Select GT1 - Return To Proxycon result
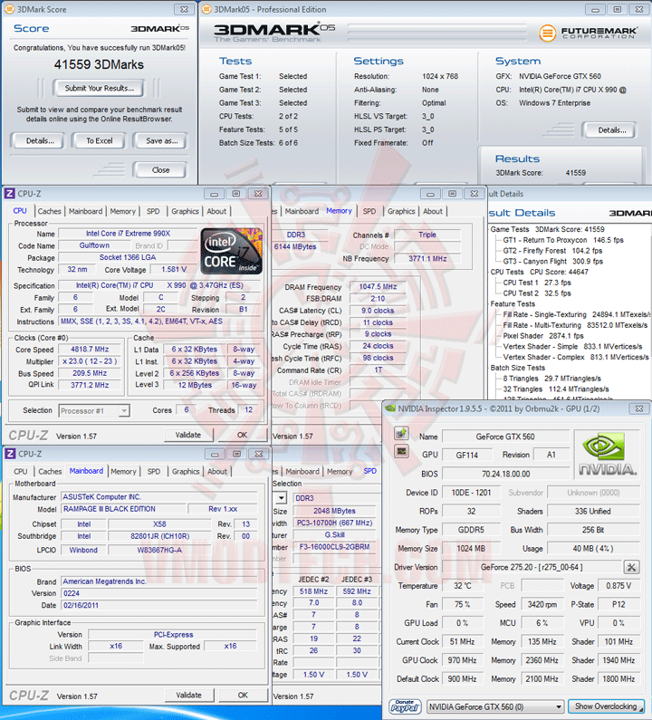The width and height of the screenshot is (652, 720). coord(563,240)
